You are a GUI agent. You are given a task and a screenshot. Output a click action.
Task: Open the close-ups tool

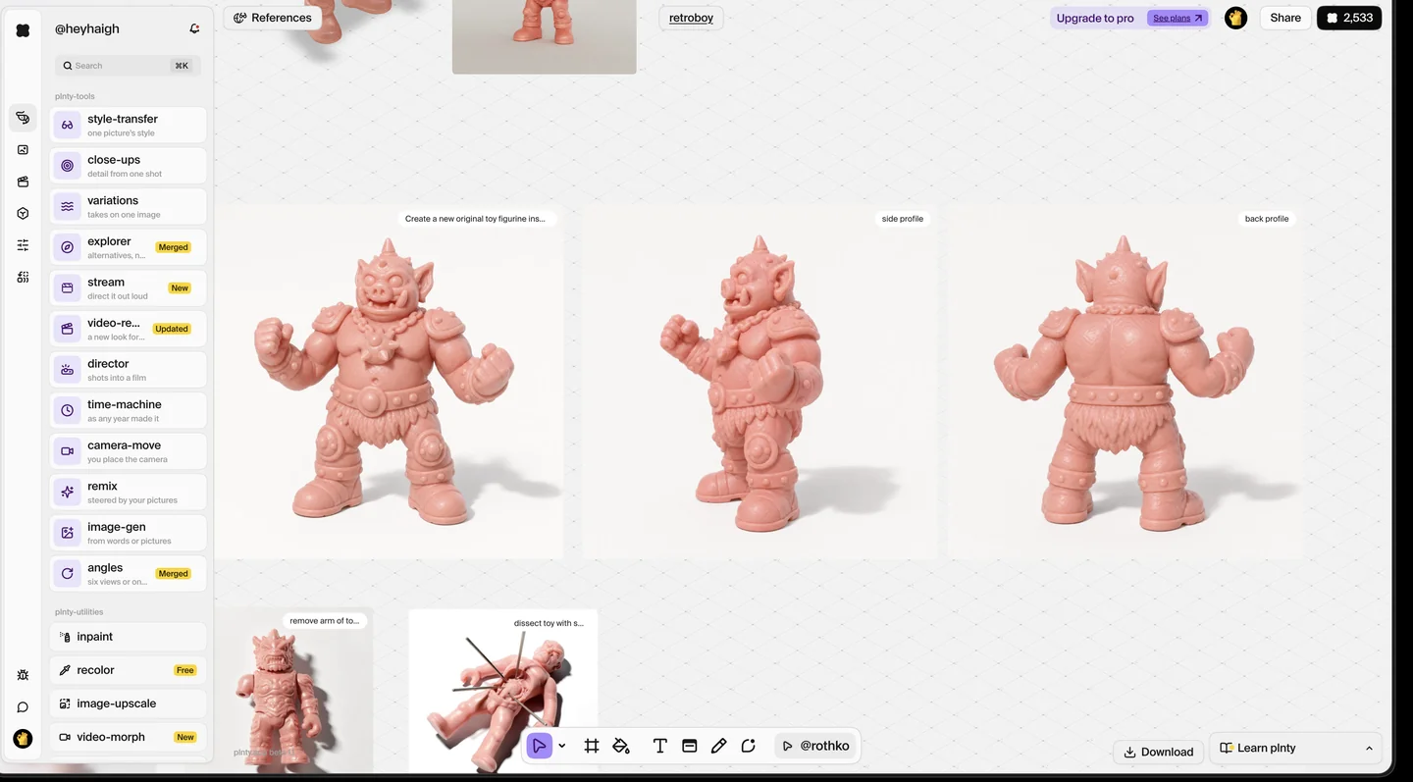129,166
